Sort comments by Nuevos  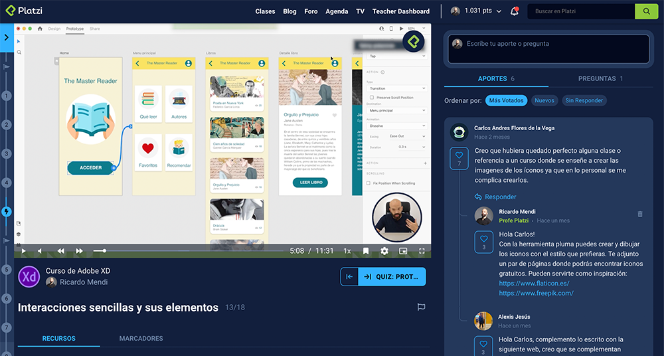[x=544, y=100]
